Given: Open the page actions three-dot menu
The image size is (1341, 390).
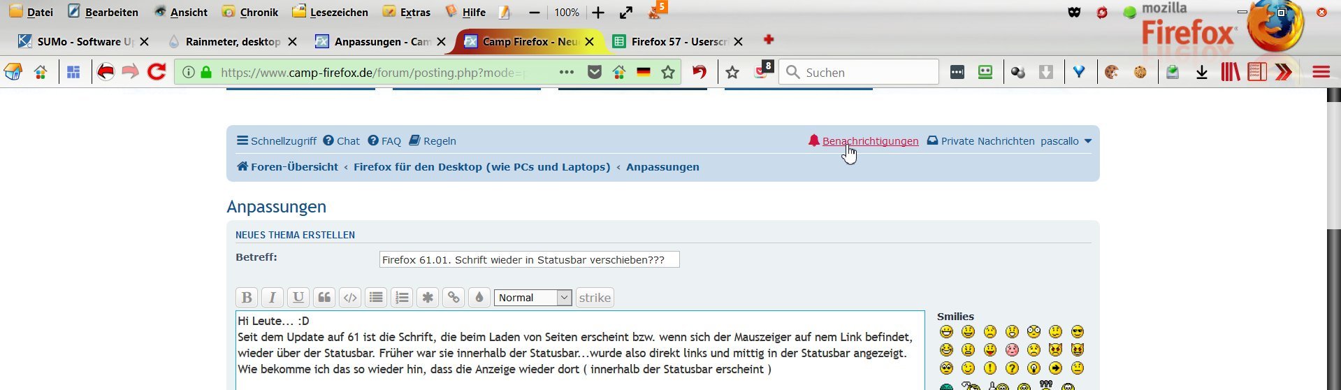Looking at the screenshot, I should point(567,72).
